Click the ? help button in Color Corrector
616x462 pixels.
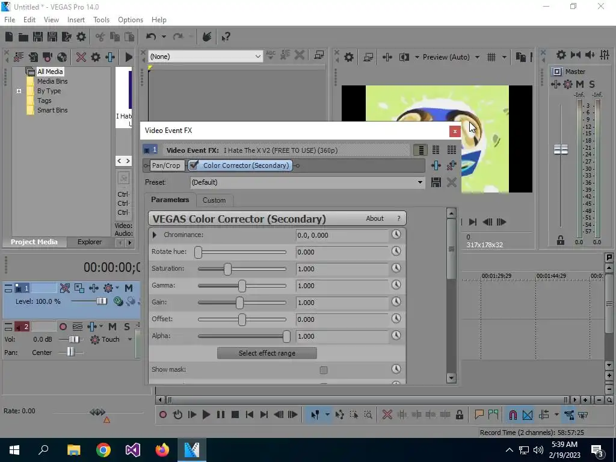coord(399,218)
